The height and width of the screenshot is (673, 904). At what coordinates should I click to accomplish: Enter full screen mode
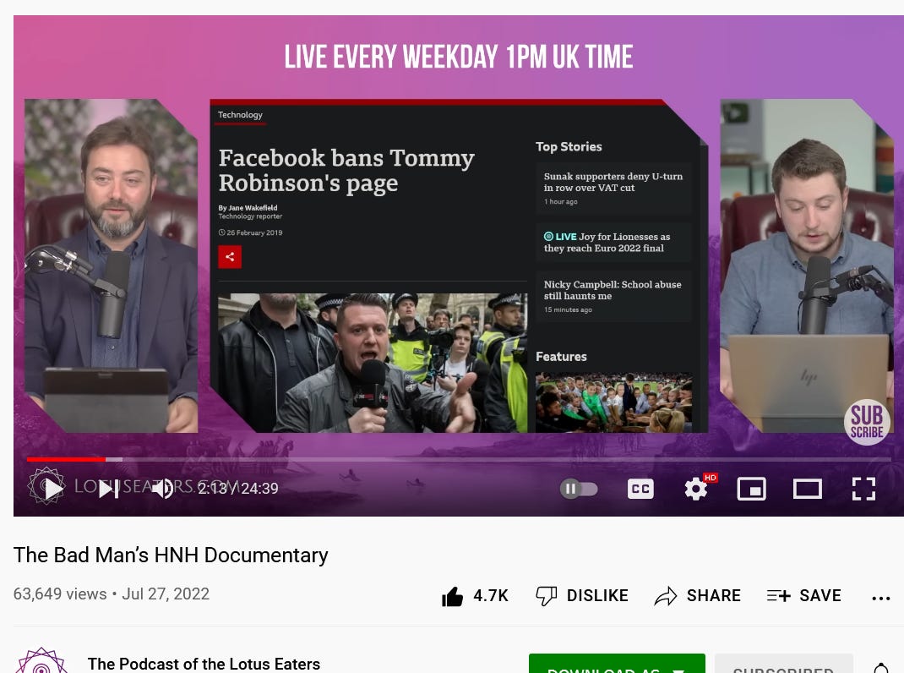[x=863, y=489]
